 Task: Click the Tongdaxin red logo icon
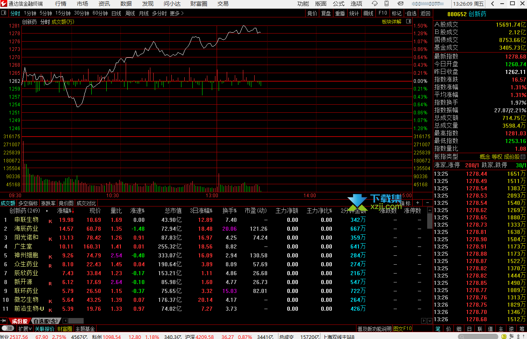point(4,4)
